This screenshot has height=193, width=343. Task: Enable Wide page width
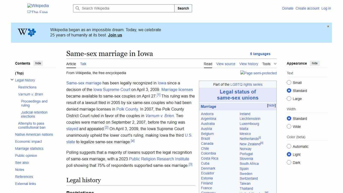tap(289, 127)
